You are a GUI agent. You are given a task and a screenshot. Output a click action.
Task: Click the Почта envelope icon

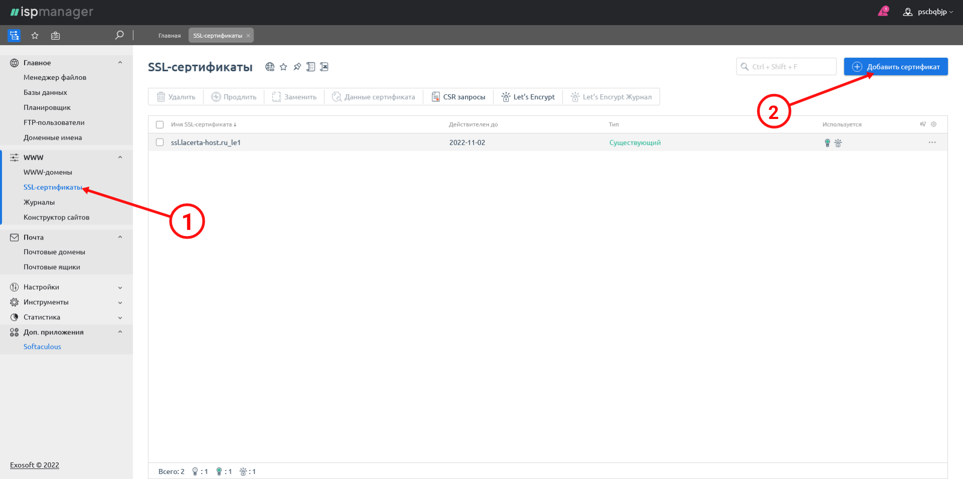14,237
